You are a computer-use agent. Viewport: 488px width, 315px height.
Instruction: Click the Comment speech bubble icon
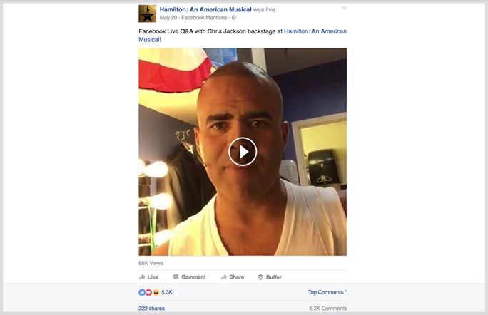[x=176, y=277]
